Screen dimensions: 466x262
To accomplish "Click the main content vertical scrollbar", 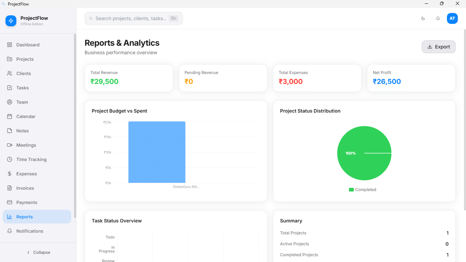I will coord(465,119).
